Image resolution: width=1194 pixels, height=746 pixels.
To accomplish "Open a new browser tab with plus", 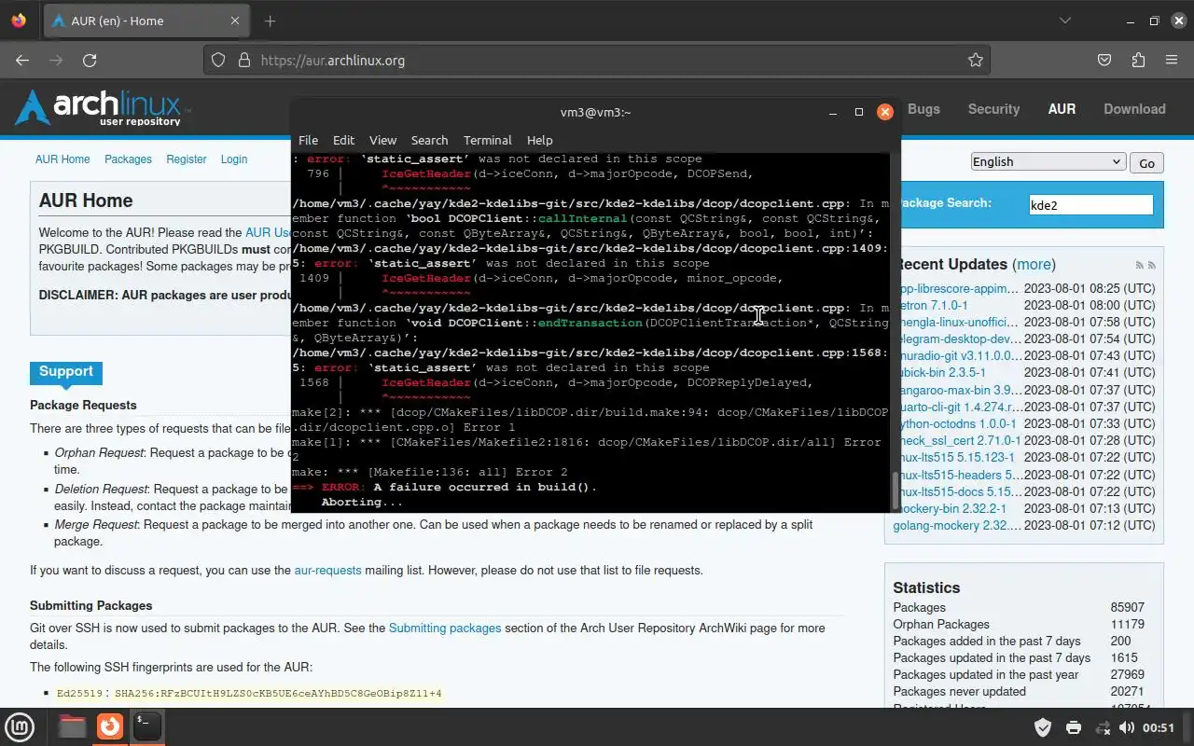I will tap(270, 21).
